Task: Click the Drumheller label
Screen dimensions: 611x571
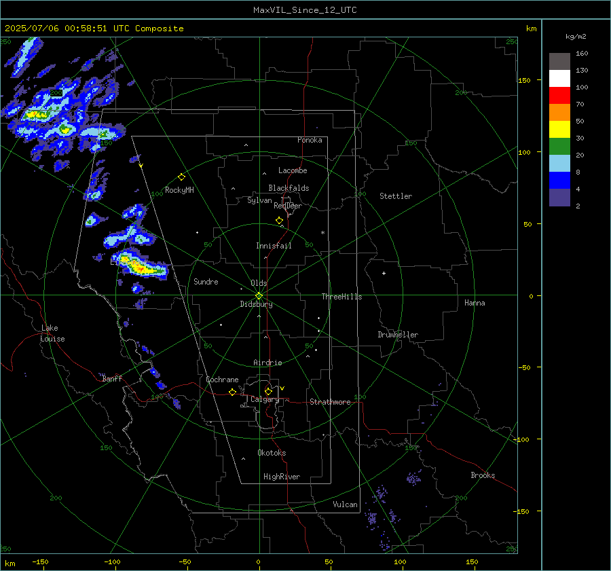Action: pyautogui.click(x=398, y=335)
